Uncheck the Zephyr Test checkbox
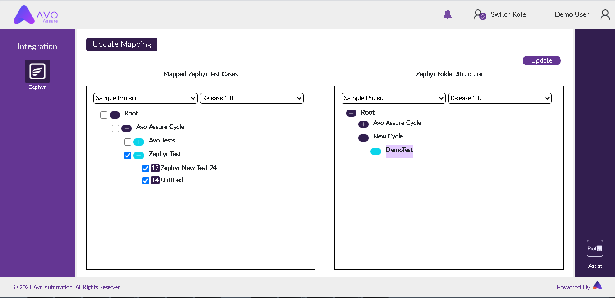The image size is (615, 298). [x=128, y=156]
